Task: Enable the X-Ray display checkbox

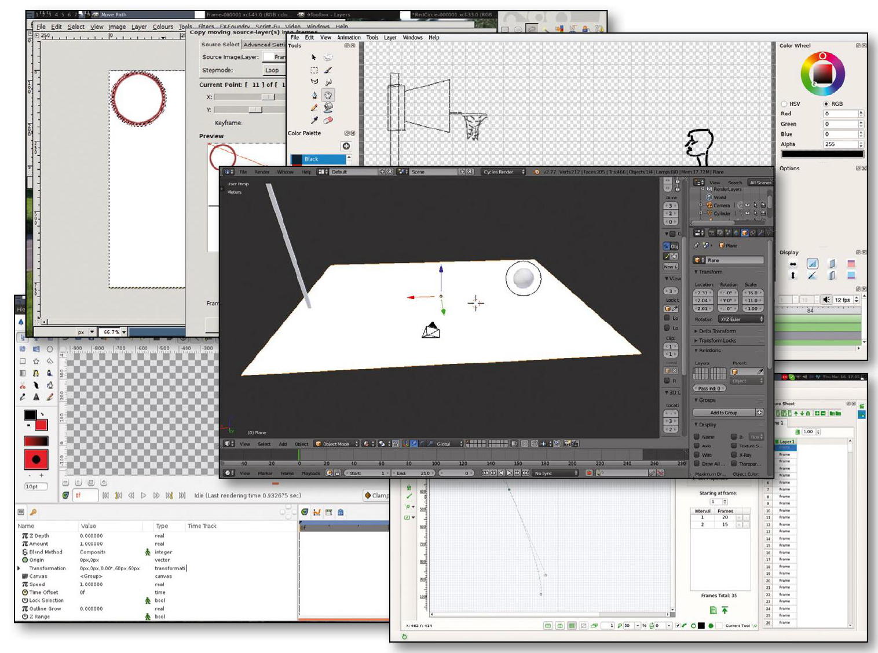Action: pyautogui.click(x=734, y=455)
